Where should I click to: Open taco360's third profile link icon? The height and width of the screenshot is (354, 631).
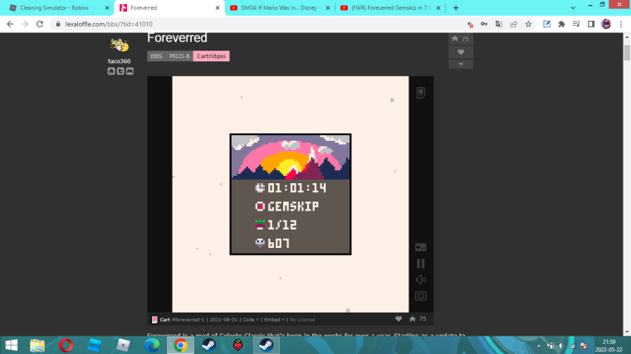130,71
